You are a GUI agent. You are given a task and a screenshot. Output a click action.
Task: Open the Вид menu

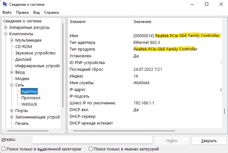(36, 12)
